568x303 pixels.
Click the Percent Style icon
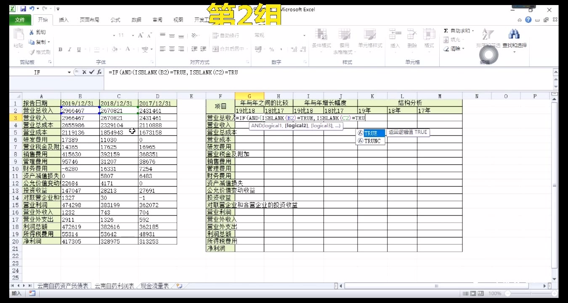[x=271, y=49]
